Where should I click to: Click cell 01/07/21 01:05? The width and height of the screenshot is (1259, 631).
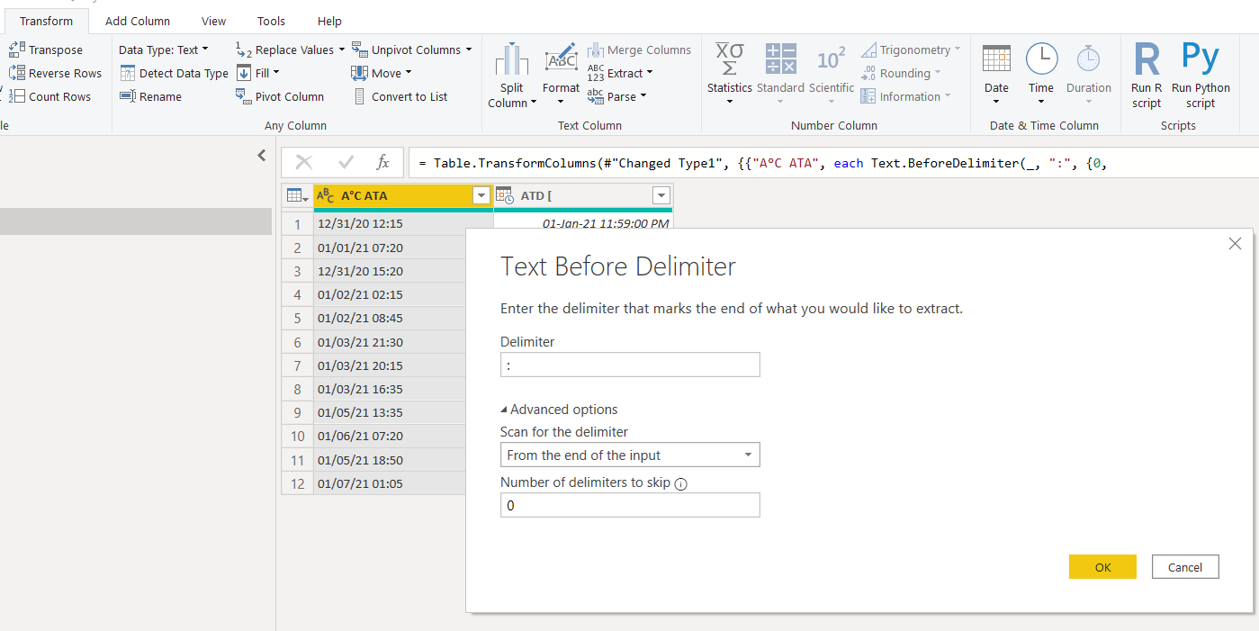click(x=390, y=483)
